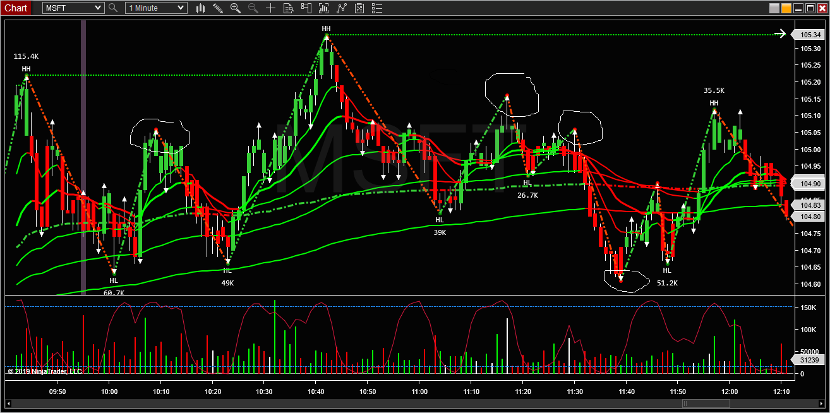Click the 26.7K swing label
The height and width of the screenshot is (413, 830).
point(527,195)
